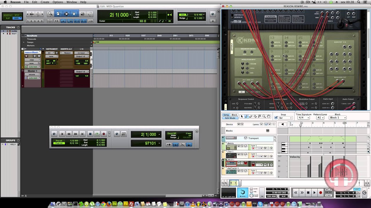Select the Selector tool in Edit window
371x208 pixels.
66,14
